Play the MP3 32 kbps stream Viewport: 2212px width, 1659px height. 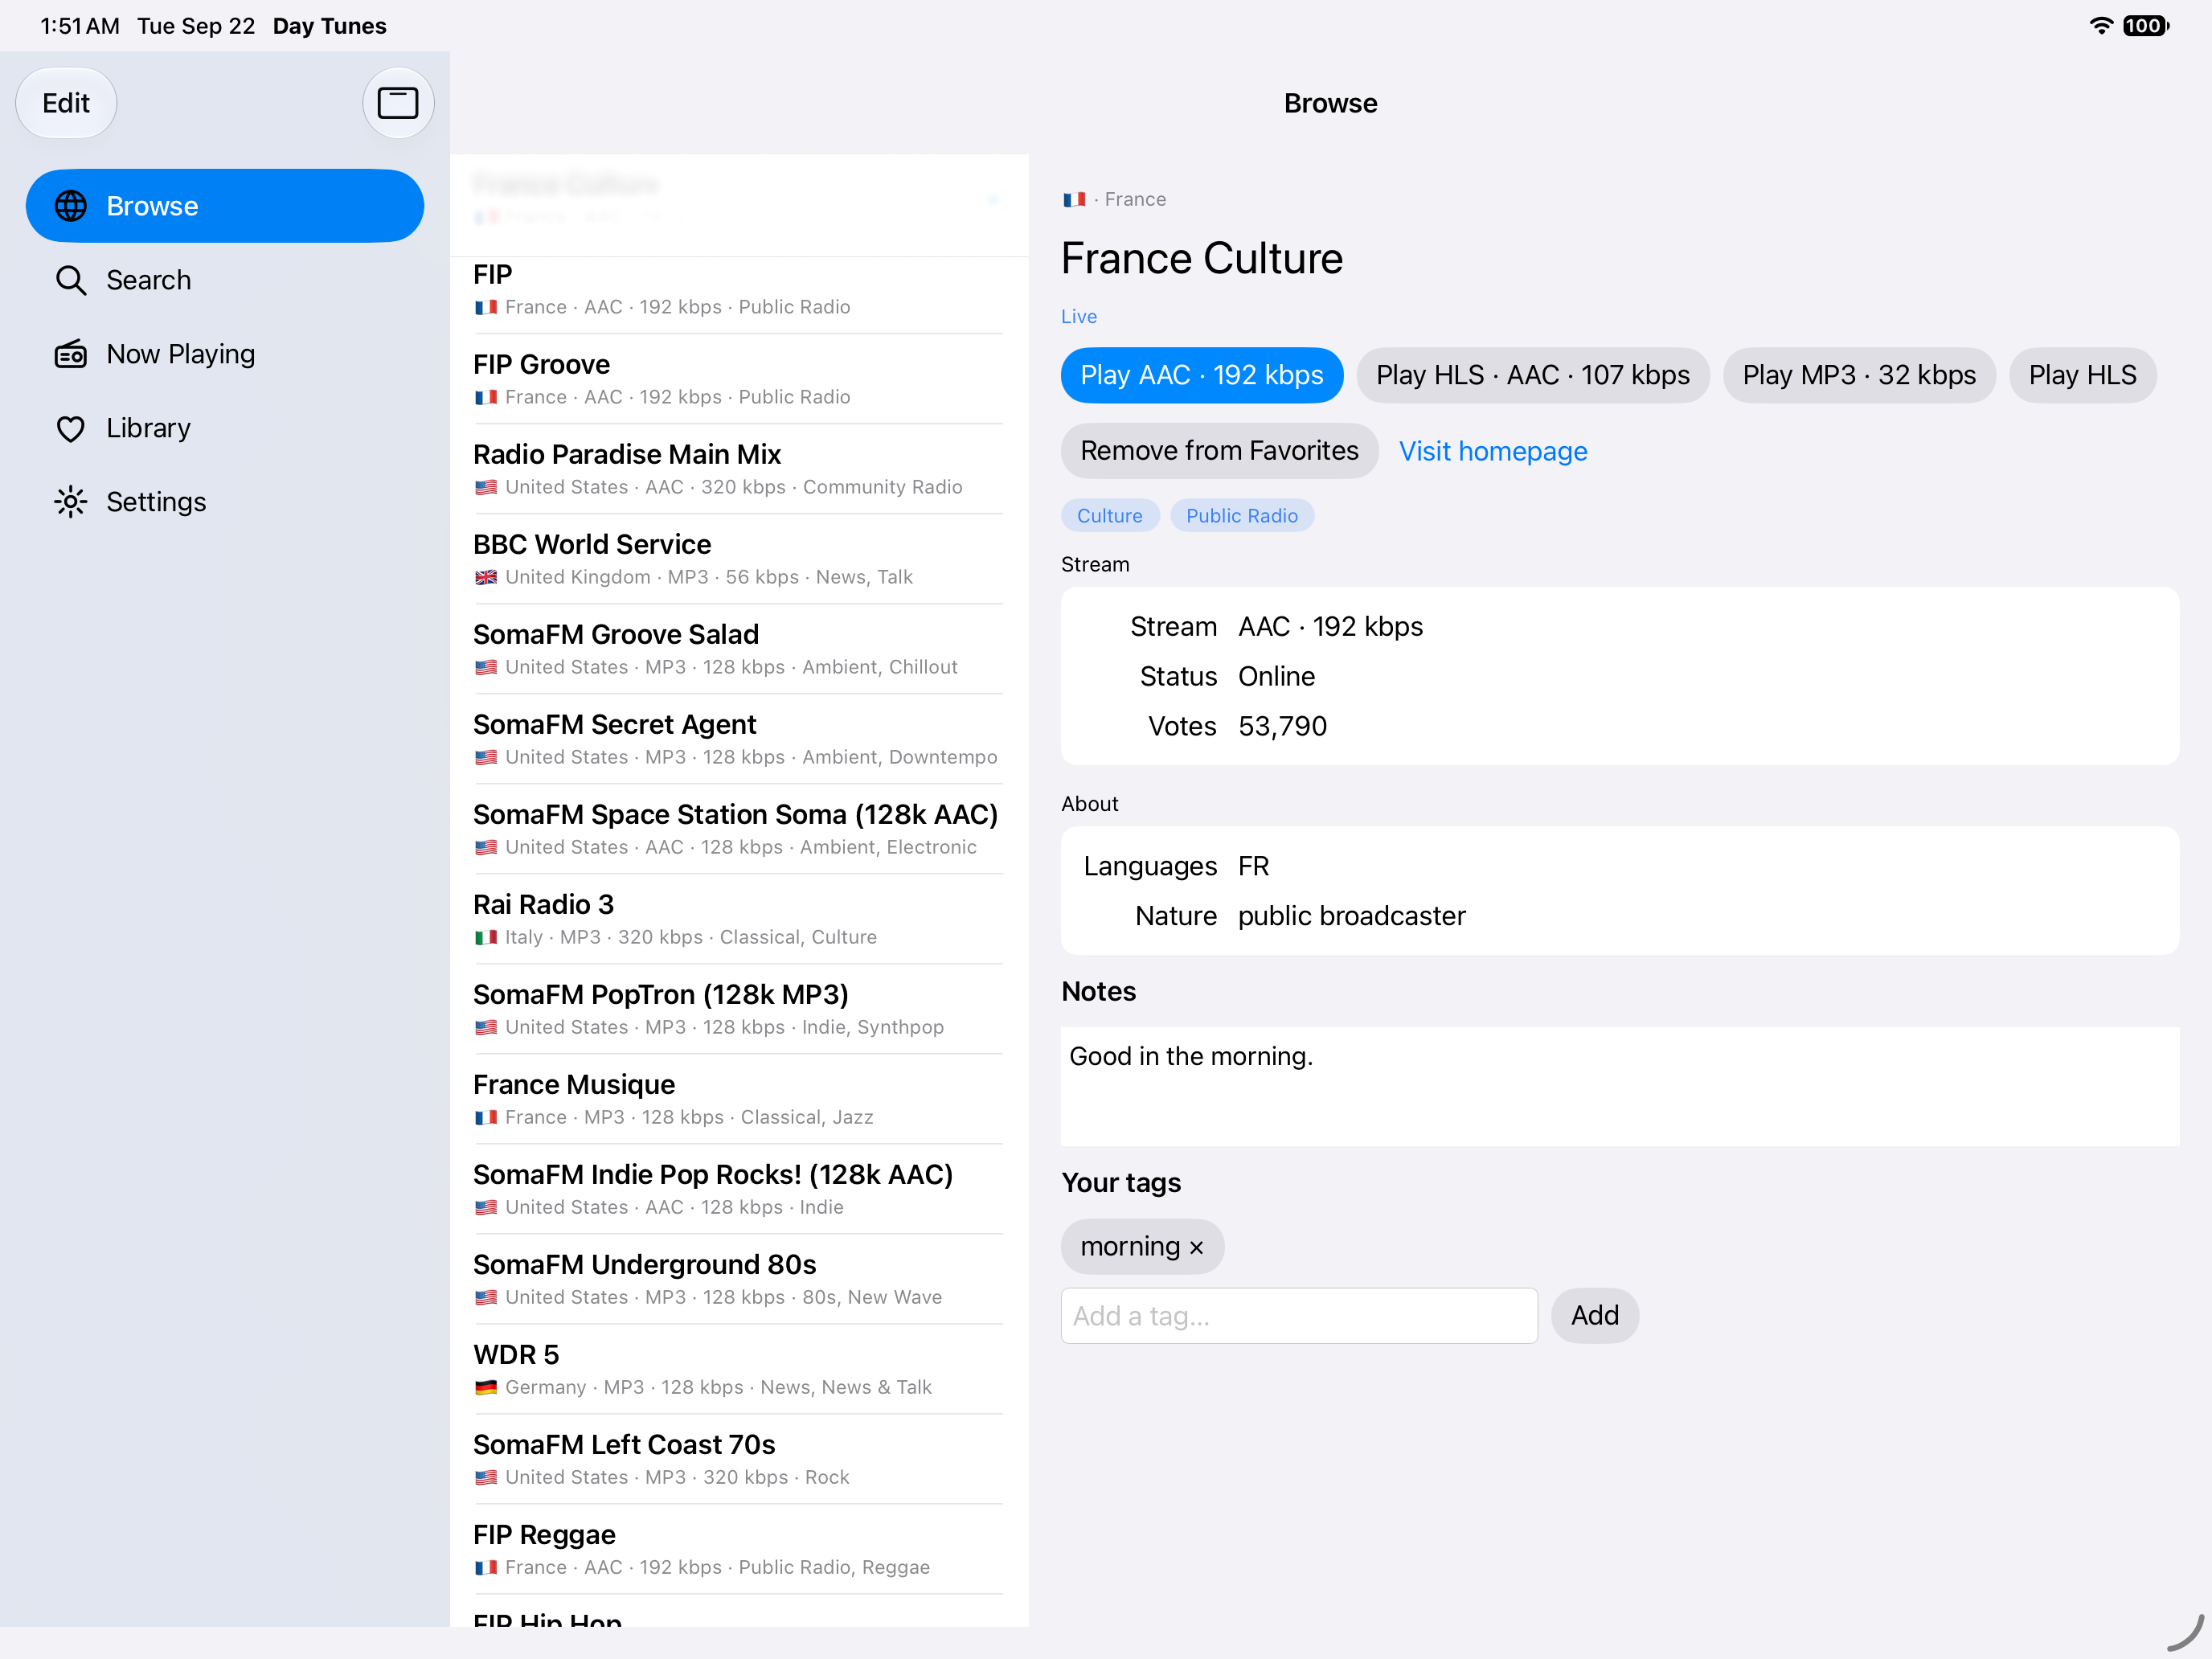coord(1858,375)
